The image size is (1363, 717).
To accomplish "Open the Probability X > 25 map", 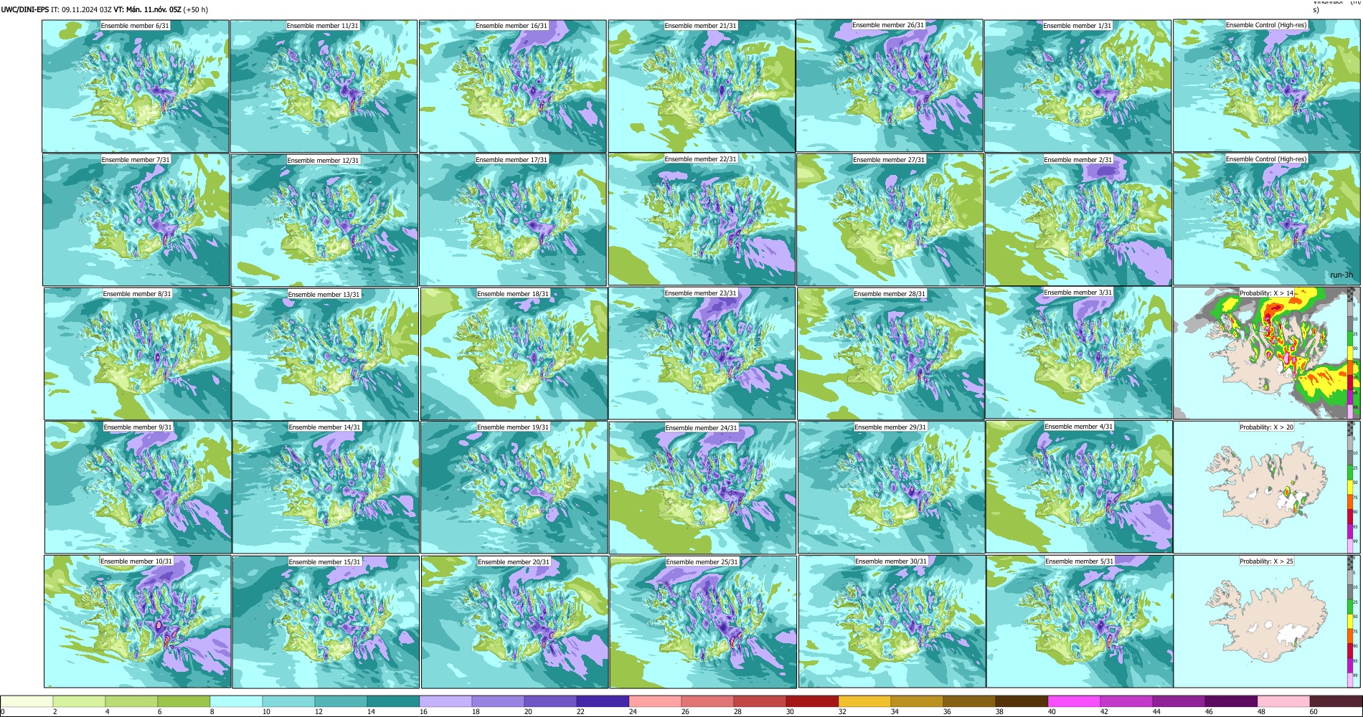I will point(1267,622).
